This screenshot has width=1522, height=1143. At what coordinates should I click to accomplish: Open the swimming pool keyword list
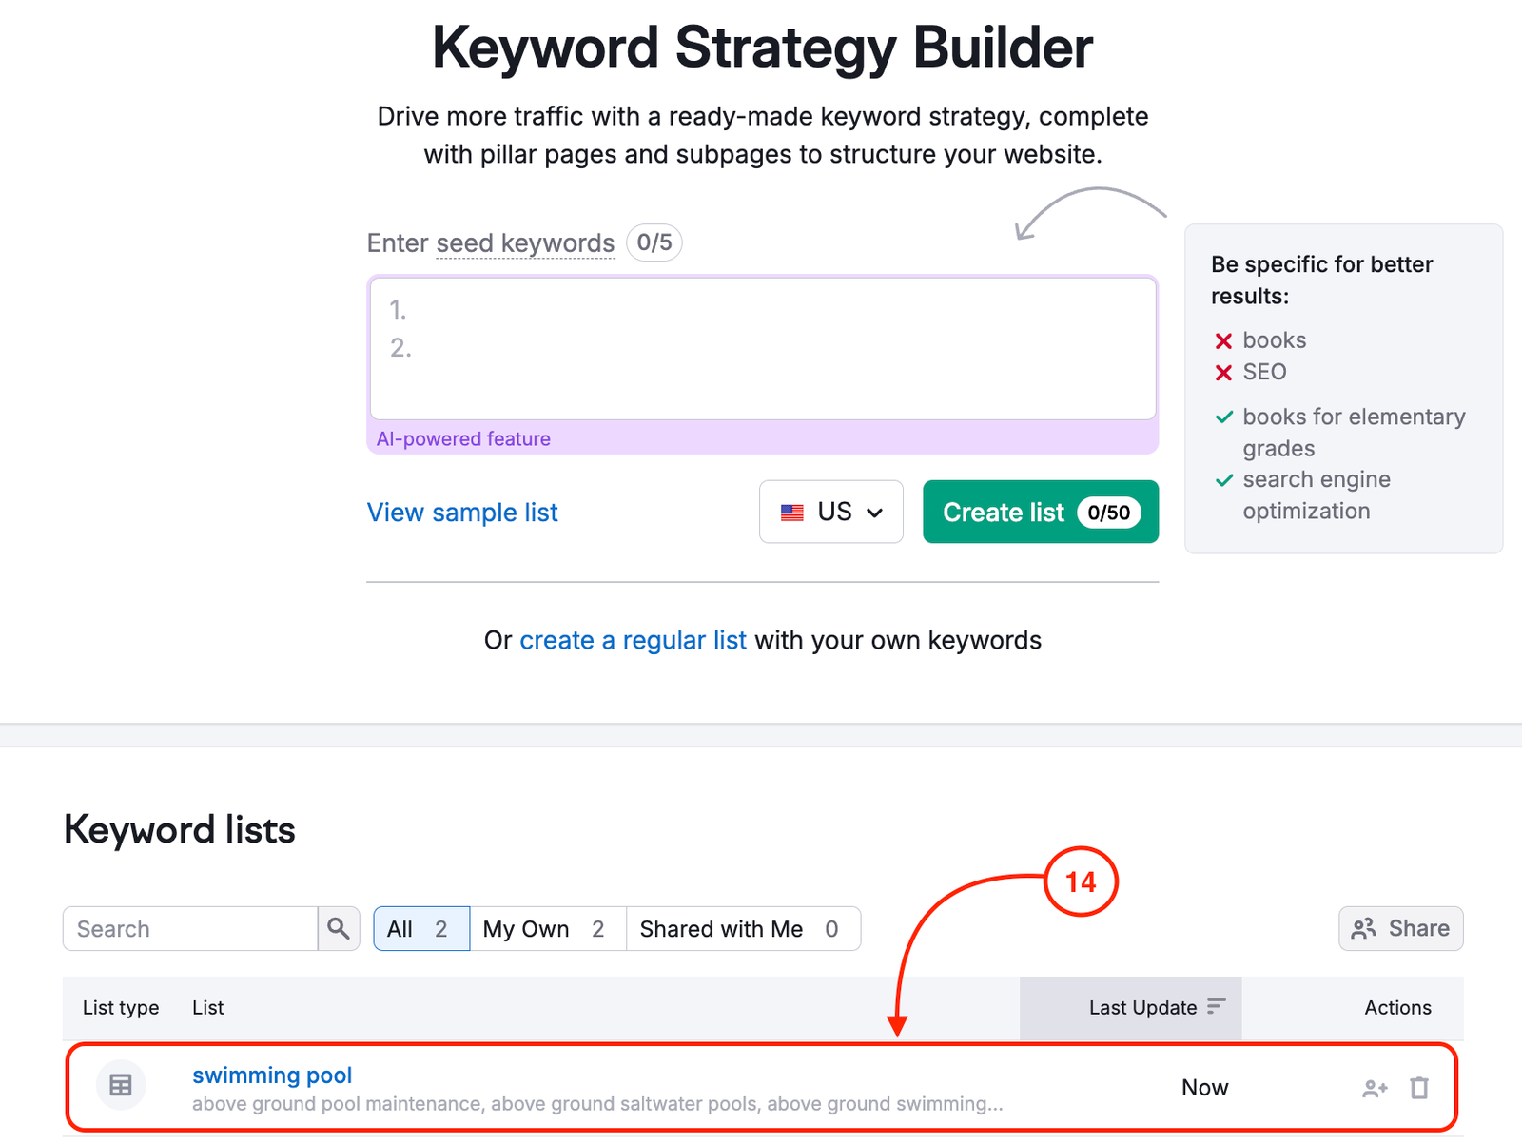click(x=272, y=1075)
